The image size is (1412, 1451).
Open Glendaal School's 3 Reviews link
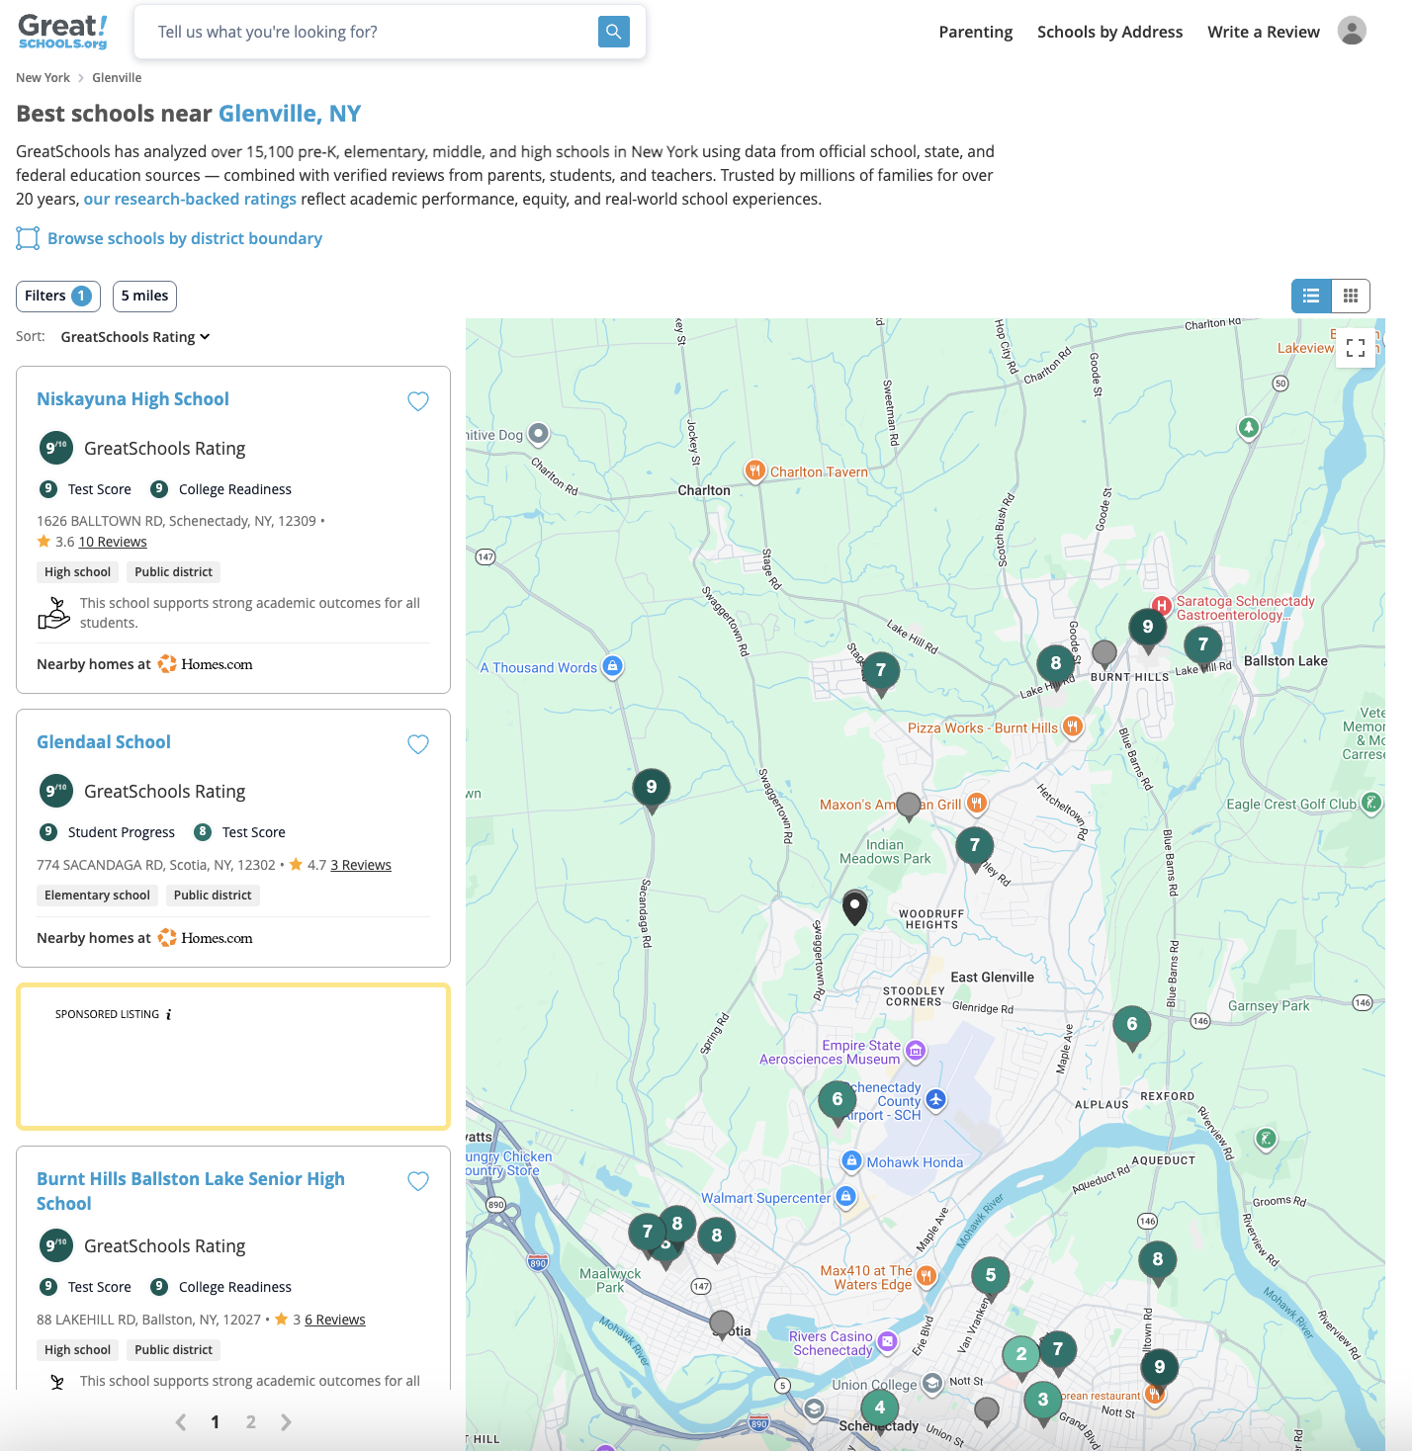pos(361,865)
